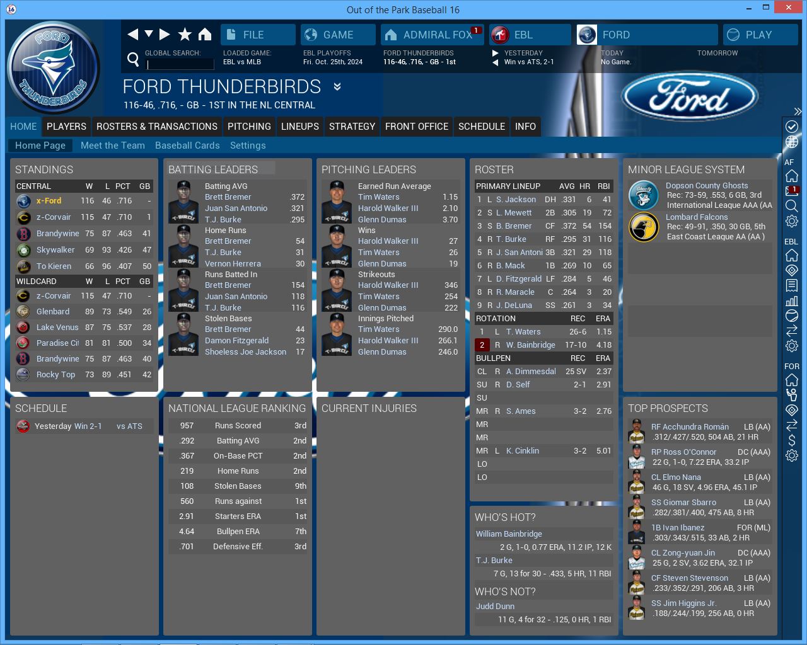The height and width of the screenshot is (645, 807).
Task: Open the GAME menu
Action: [x=338, y=35]
